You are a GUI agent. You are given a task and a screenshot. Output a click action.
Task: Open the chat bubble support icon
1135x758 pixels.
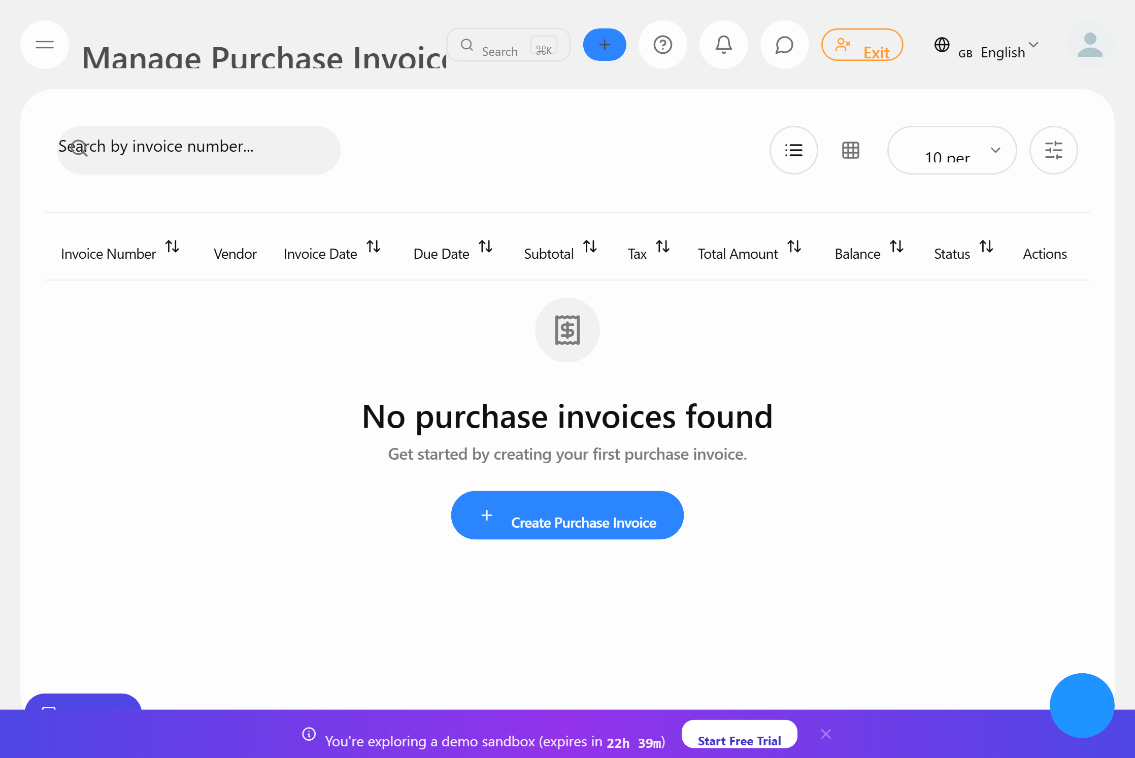coord(784,45)
